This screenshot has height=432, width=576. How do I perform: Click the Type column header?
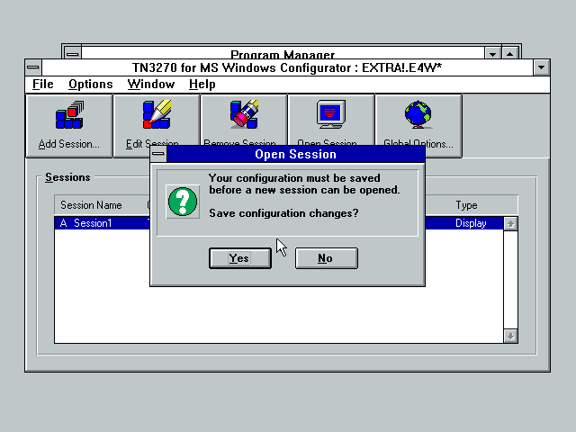[x=466, y=205]
